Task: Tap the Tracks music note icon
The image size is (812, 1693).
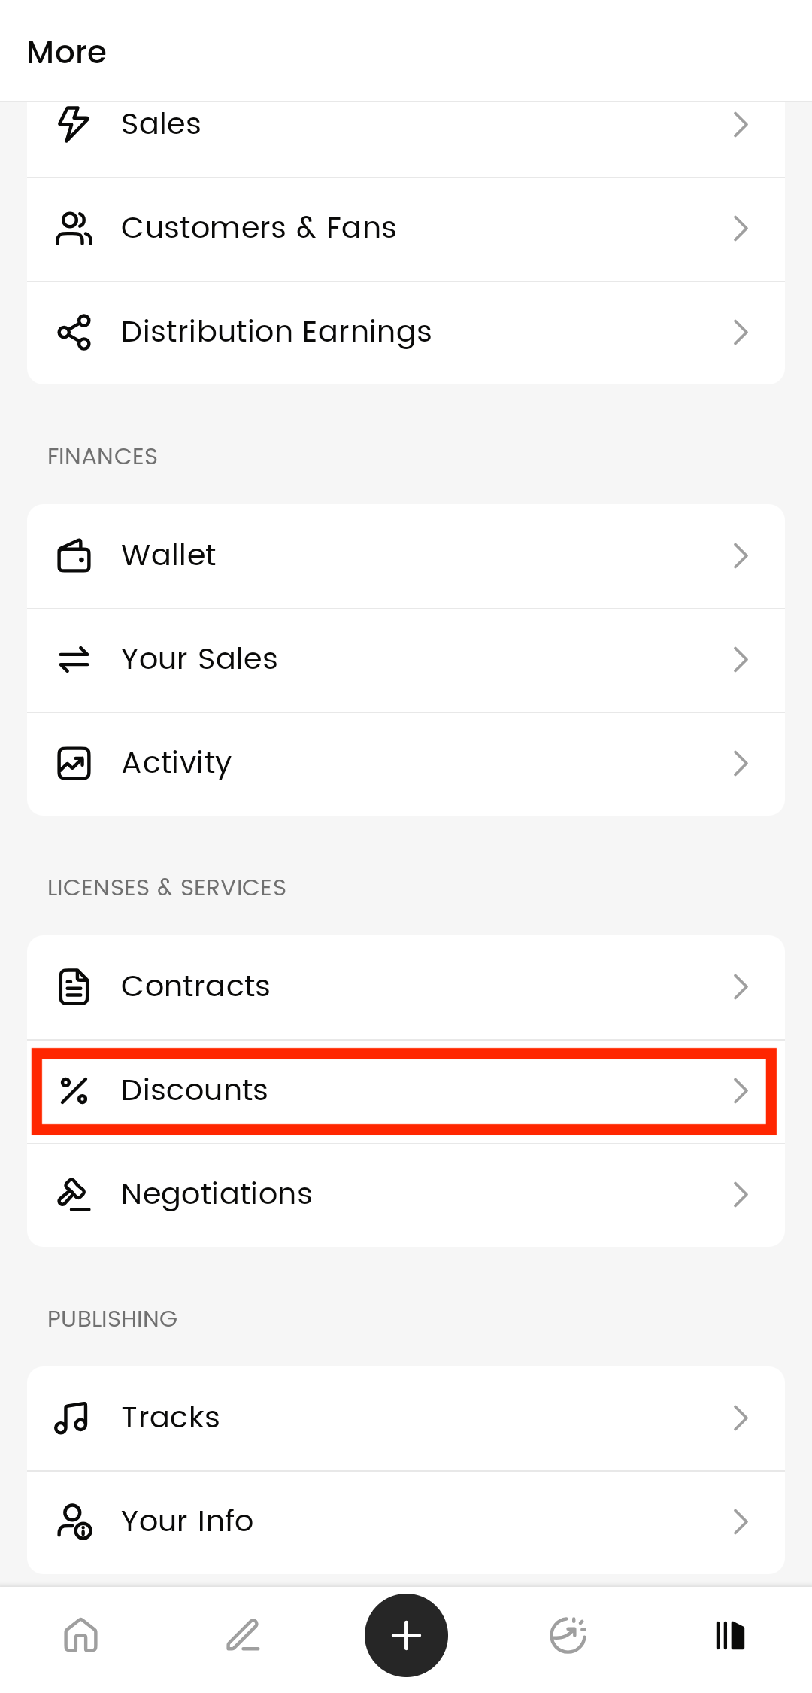Action: click(x=72, y=1418)
